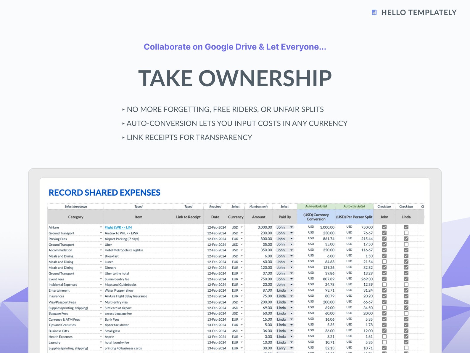Click the Record Shared Expenses heading
470x353 pixels.
point(104,193)
